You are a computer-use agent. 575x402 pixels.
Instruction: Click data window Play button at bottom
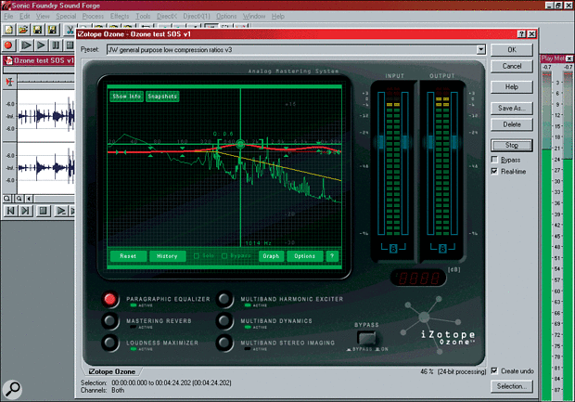tap(60, 211)
